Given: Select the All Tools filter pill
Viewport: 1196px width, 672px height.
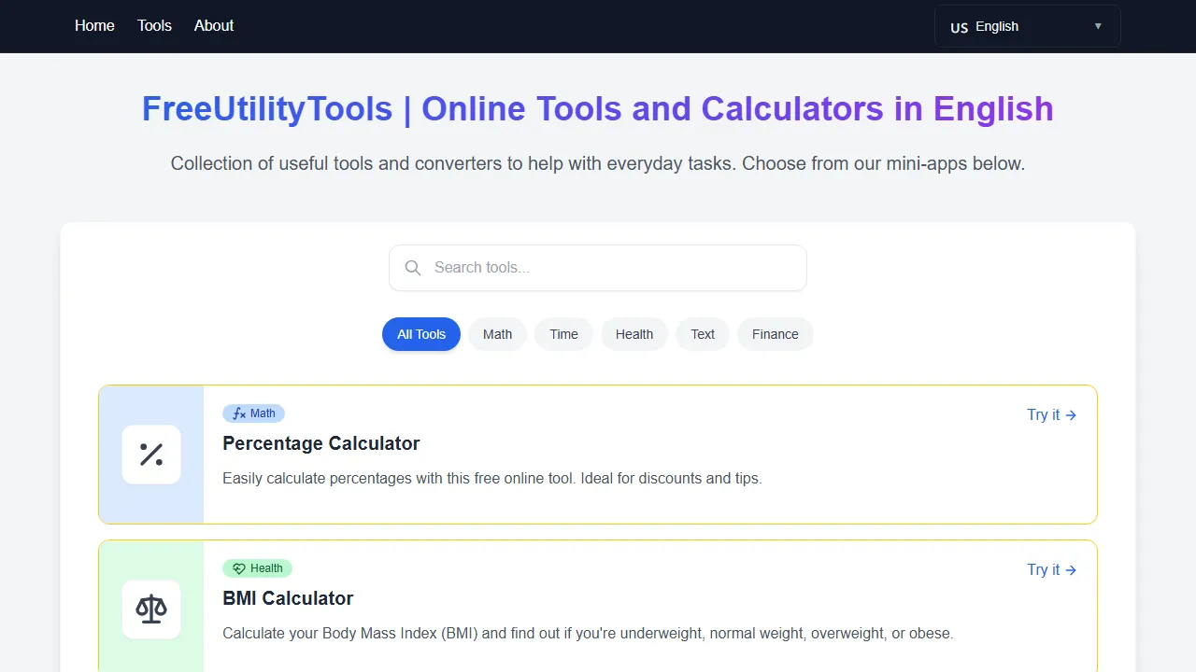Looking at the screenshot, I should coord(420,333).
